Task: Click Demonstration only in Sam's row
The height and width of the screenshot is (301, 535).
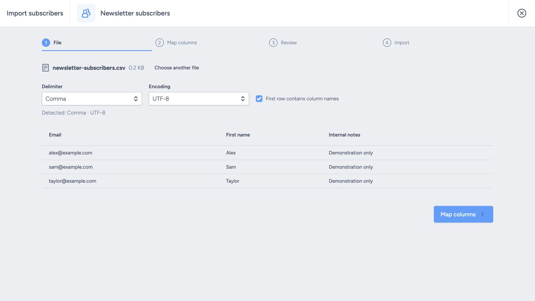Action: tap(351, 167)
